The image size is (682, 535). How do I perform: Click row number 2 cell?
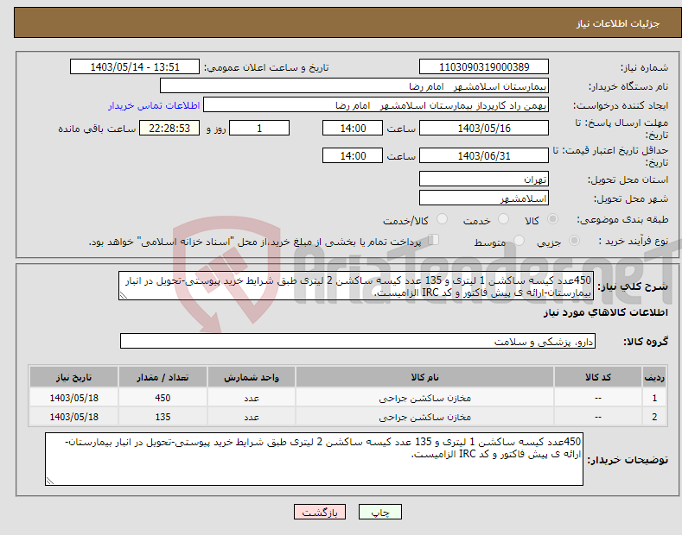click(654, 417)
